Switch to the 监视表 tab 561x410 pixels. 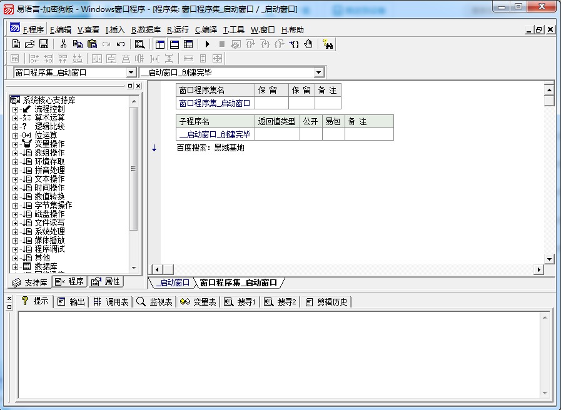154,302
